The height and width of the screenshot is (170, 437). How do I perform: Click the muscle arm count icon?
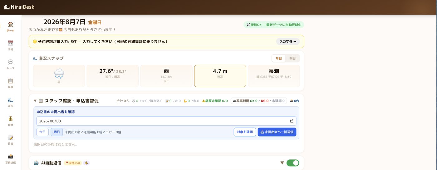pyautogui.click(x=185, y=101)
